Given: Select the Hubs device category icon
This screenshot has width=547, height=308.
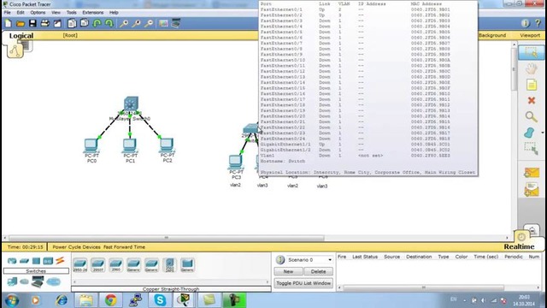Looking at the screenshot, I should 36,260.
